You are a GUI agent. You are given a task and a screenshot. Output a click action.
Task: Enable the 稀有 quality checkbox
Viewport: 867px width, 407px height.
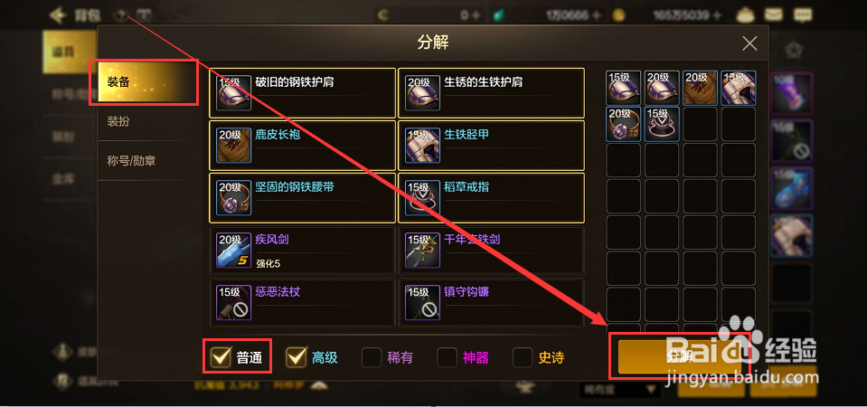(372, 358)
